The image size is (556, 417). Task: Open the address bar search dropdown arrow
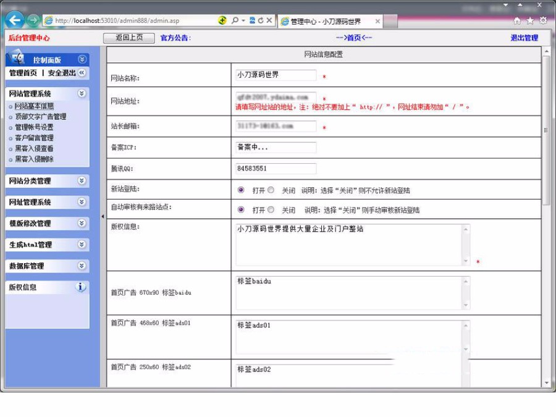pos(243,20)
